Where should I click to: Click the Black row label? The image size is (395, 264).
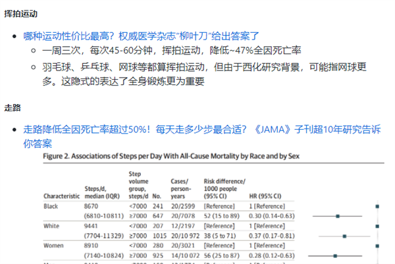point(51,206)
